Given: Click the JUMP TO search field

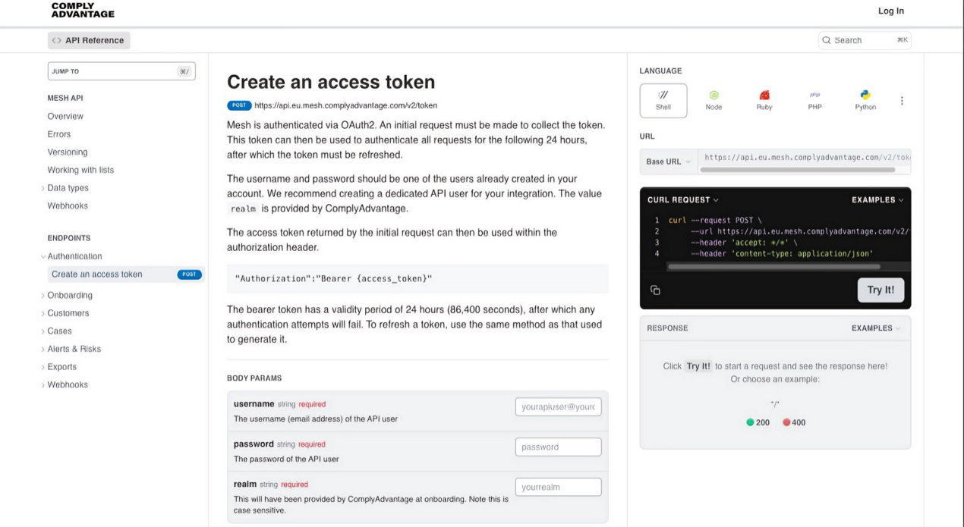Looking at the screenshot, I should pyautogui.click(x=121, y=71).
